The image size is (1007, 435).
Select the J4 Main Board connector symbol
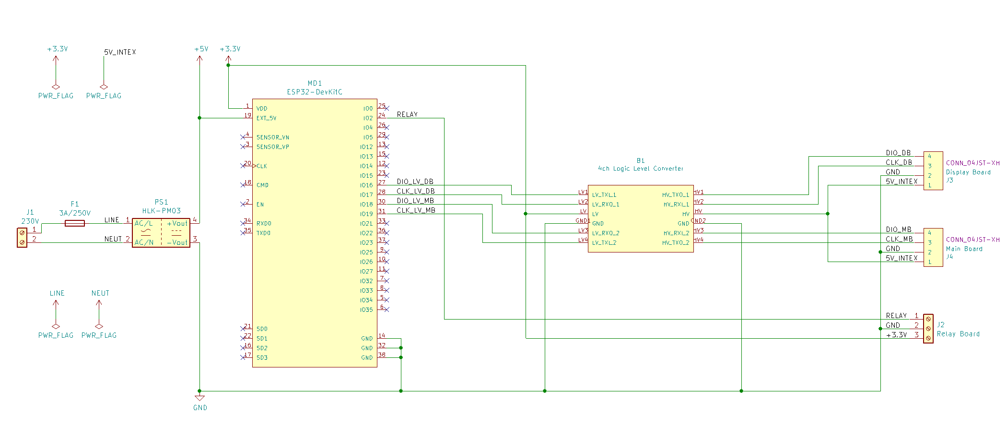(933, 247)
